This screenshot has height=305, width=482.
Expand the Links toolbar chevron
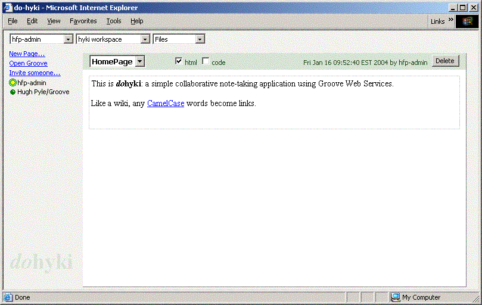[x=450, y=20]
